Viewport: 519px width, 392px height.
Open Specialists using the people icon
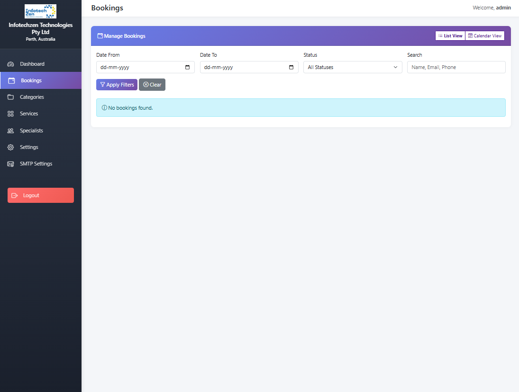tap(10, 131)
